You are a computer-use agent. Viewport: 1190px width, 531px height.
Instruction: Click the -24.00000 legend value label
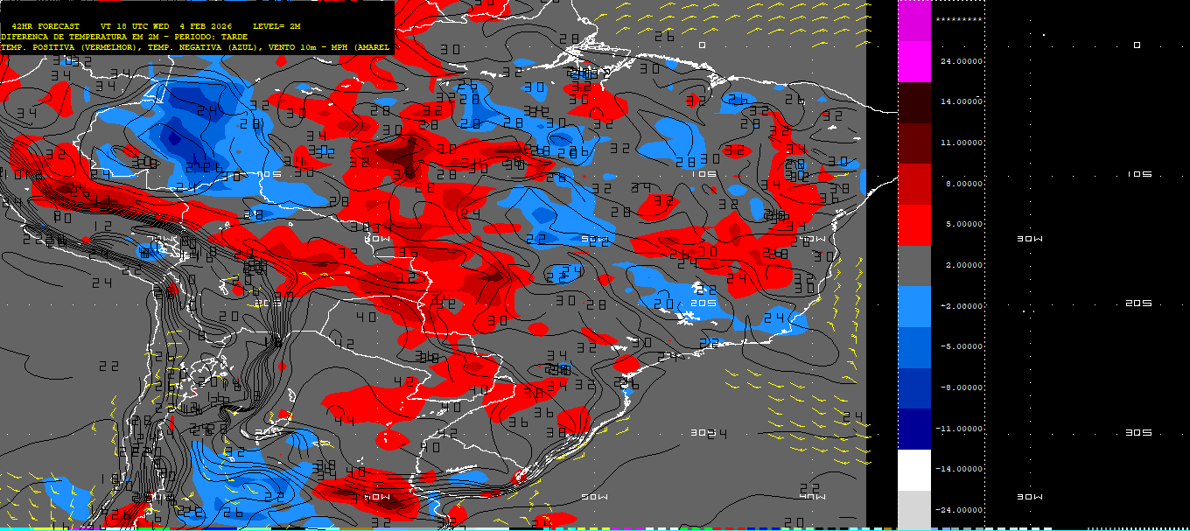click(959, 510)
